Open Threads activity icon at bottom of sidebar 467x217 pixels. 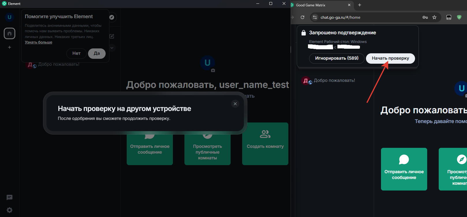pyautogui.click(x=10, y=197)
